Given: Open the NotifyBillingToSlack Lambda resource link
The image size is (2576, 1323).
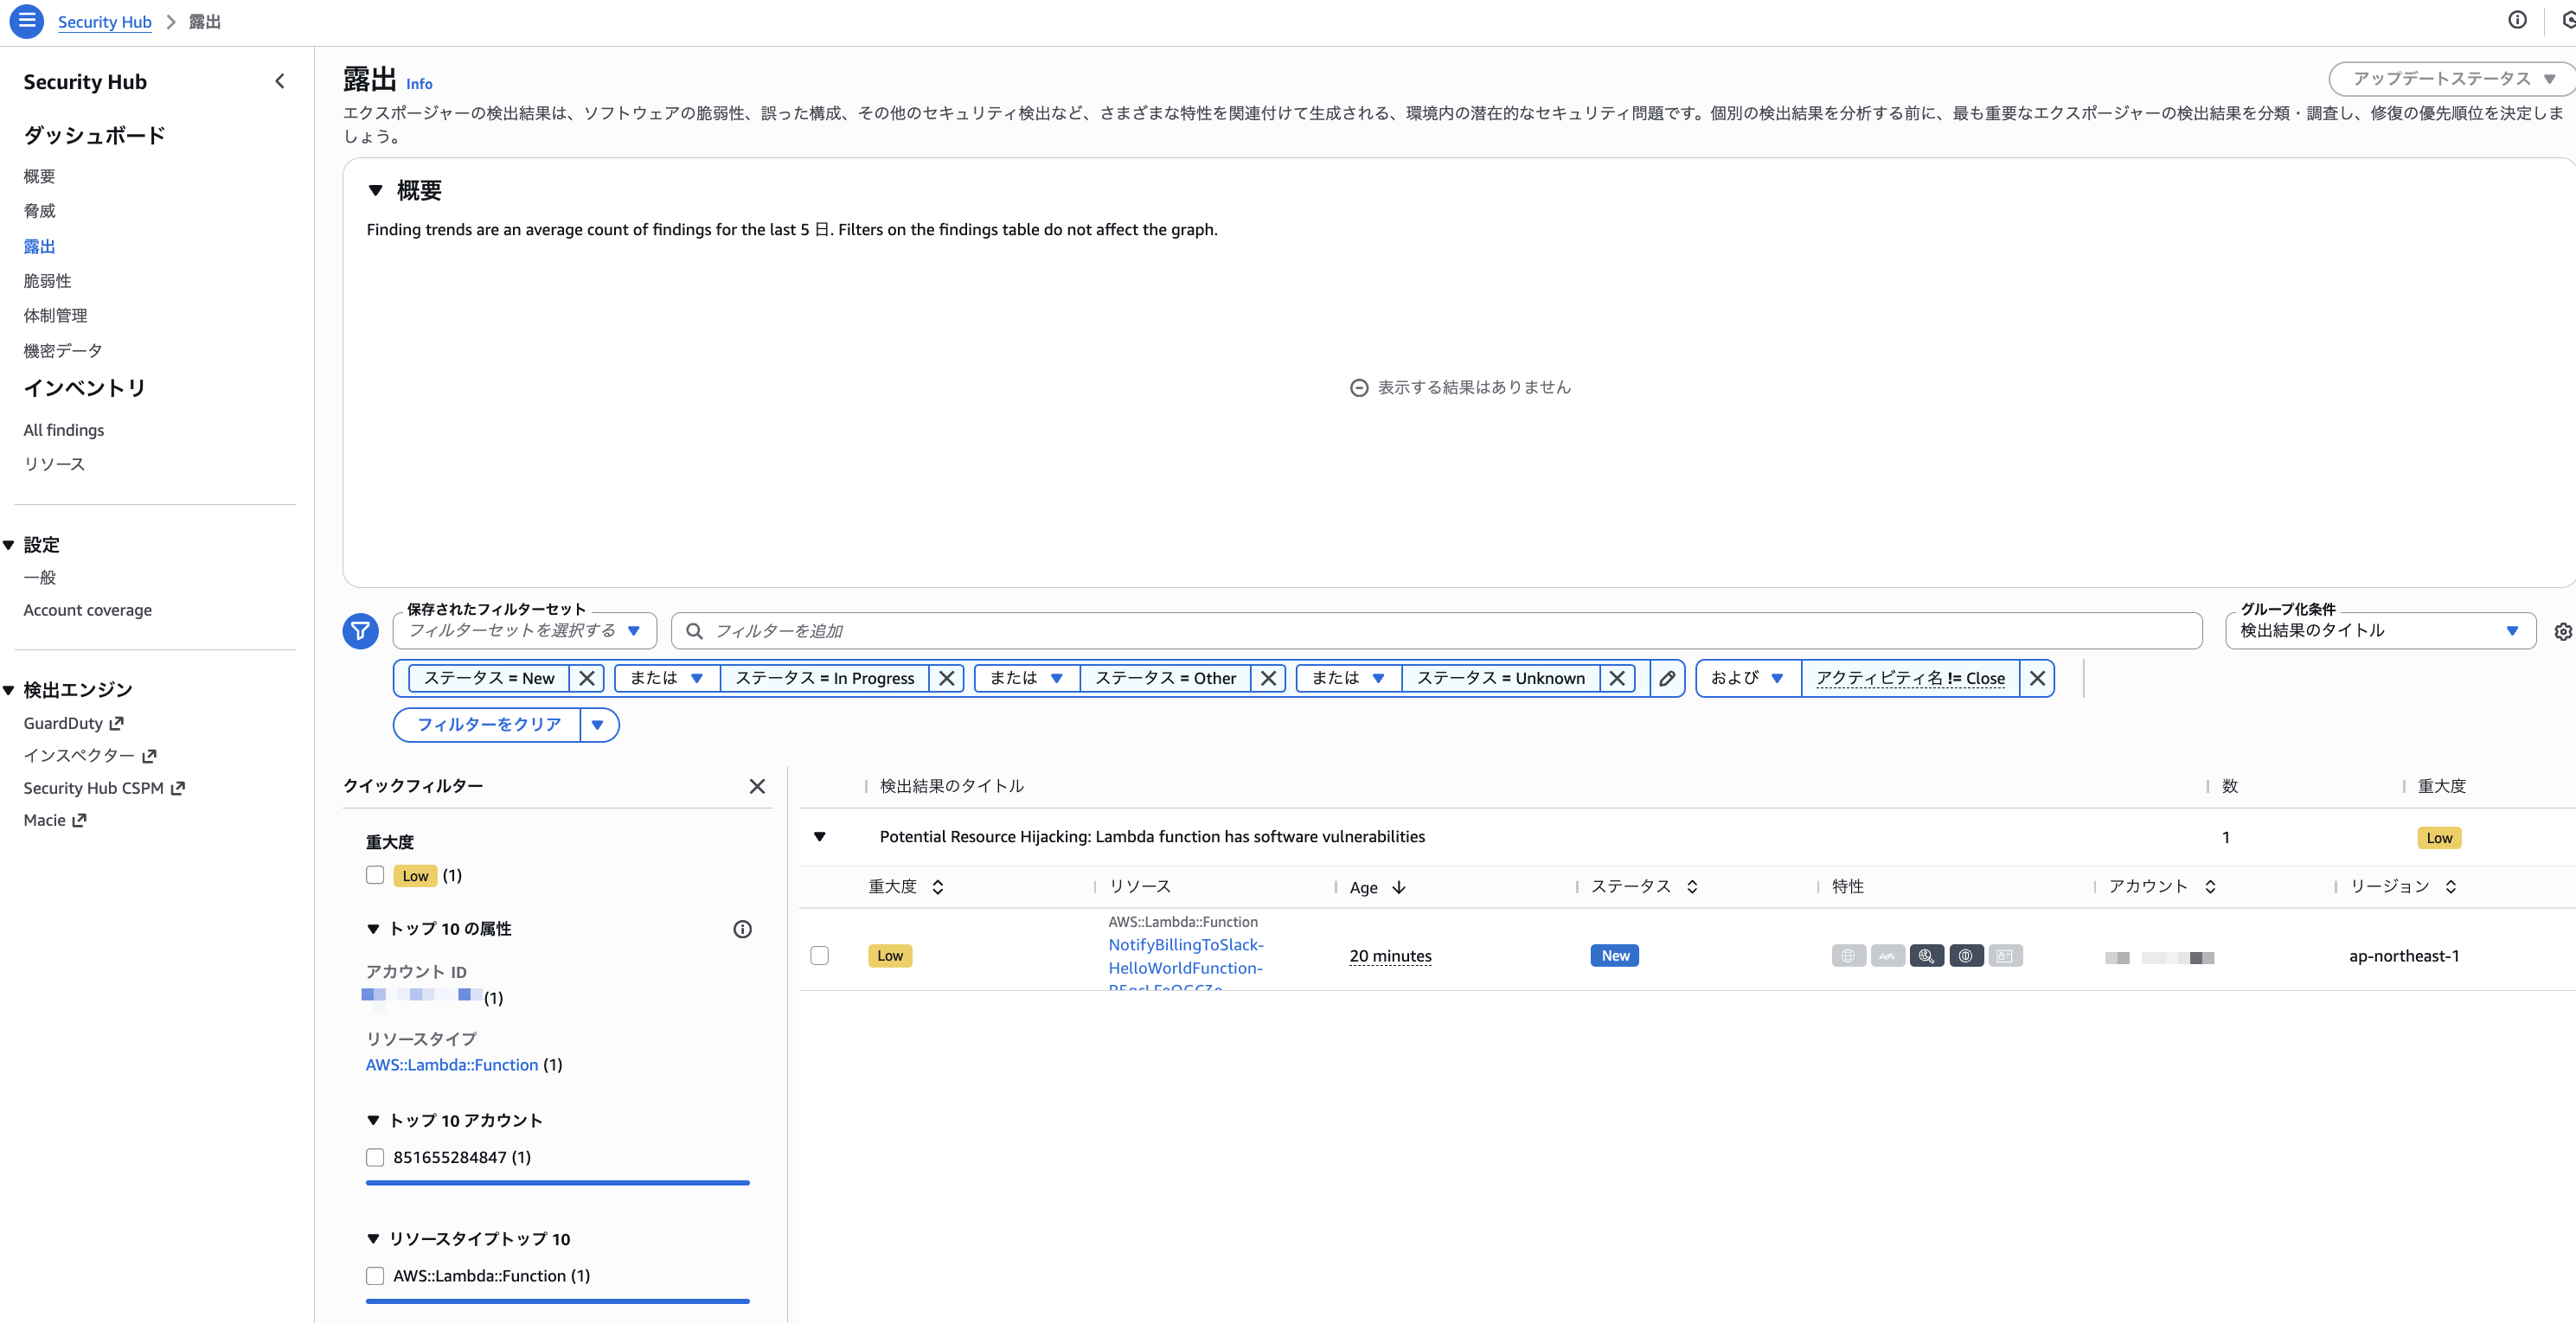Looking at the screenshot, I should coord(1185,945).
